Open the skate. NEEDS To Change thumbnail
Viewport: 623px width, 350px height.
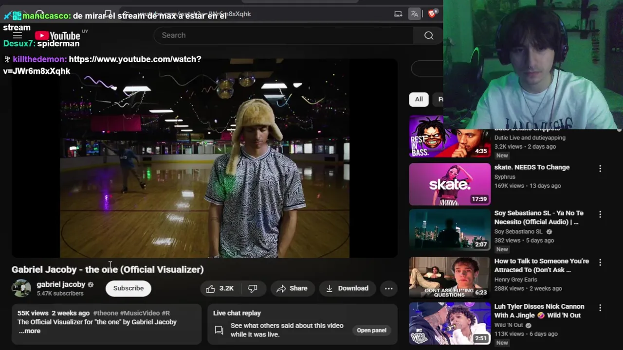(x=450, y=184)
